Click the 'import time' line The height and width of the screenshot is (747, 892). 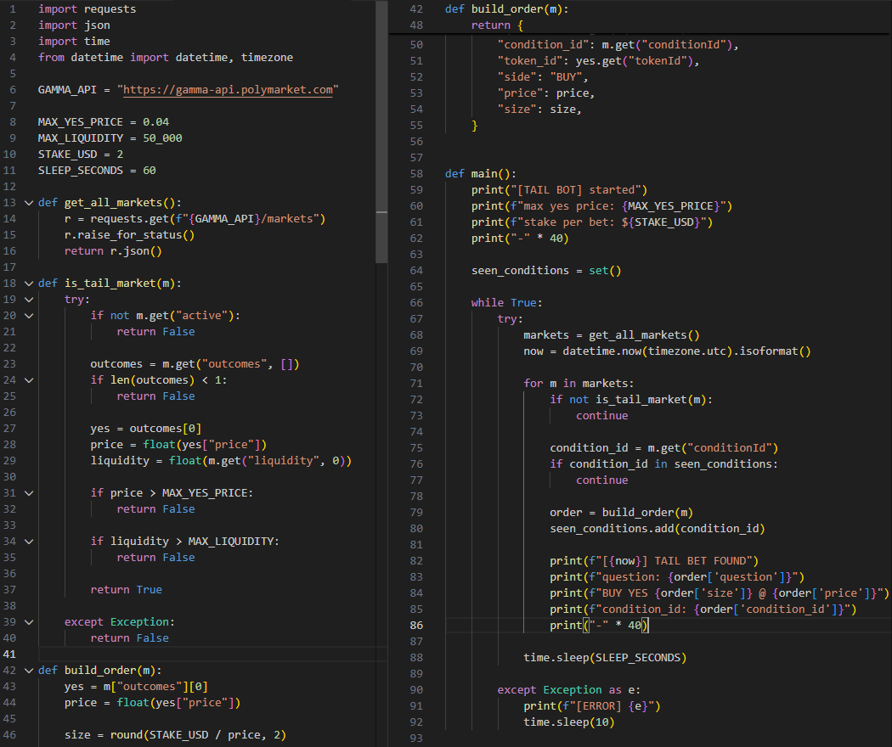tap(74, 42)
